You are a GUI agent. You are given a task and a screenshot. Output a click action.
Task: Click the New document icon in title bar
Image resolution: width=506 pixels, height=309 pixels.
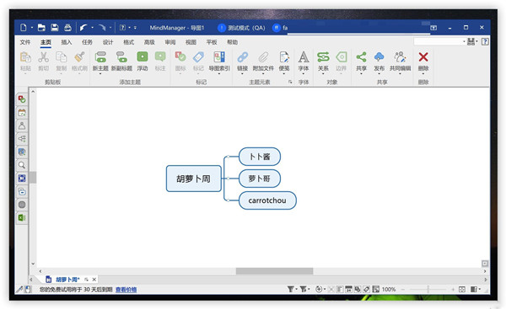pos(24,28)
